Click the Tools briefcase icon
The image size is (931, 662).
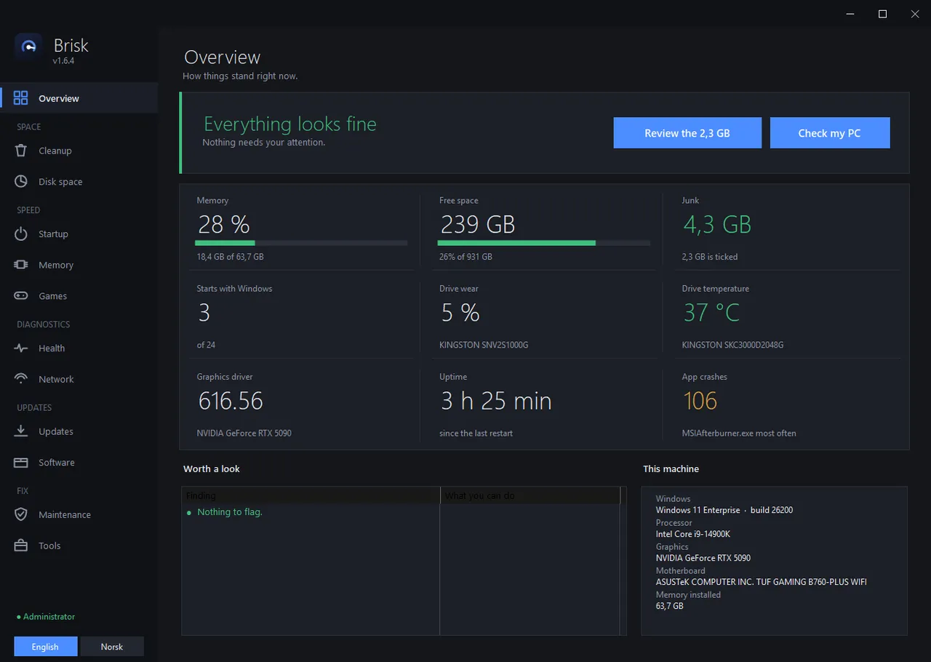pos(21,546)
